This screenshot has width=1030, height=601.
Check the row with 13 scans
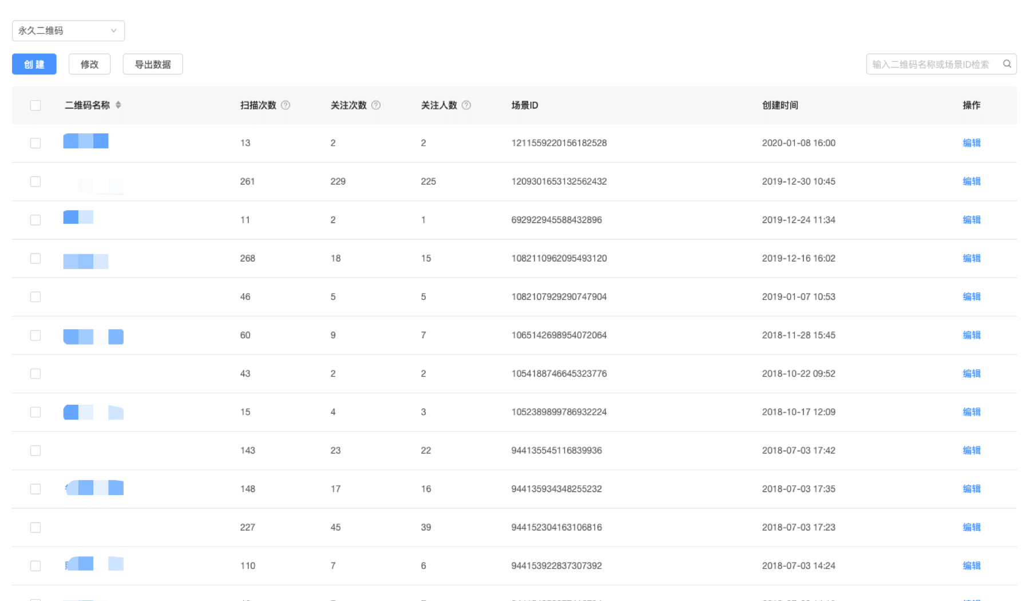click(x=35, y=143)
